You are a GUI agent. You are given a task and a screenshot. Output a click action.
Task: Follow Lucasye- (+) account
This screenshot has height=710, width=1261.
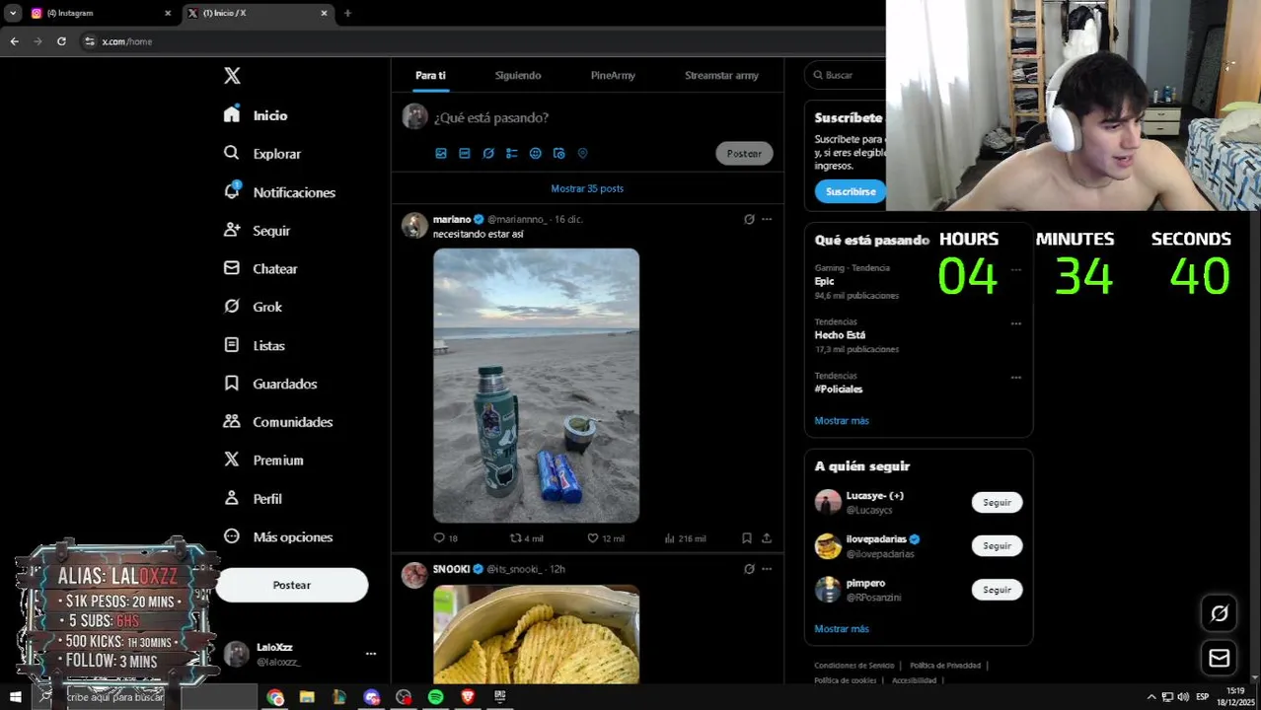tap(997, 502)
